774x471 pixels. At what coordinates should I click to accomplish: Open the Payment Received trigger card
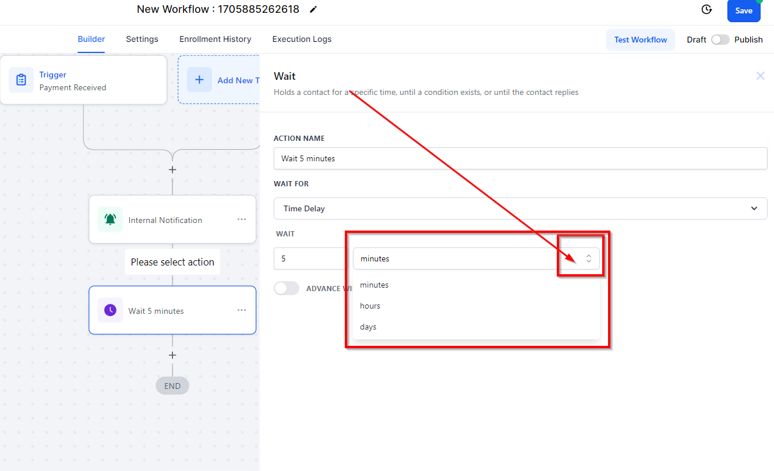click(83, 80)
